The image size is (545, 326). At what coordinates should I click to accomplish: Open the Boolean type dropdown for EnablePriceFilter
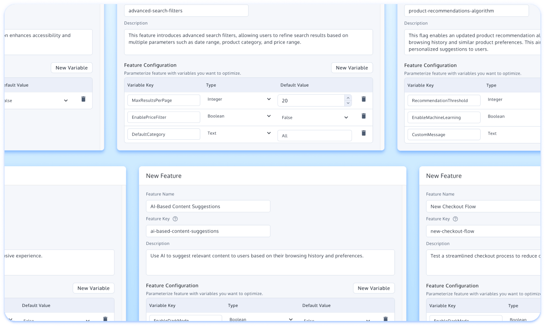(239, 116)
